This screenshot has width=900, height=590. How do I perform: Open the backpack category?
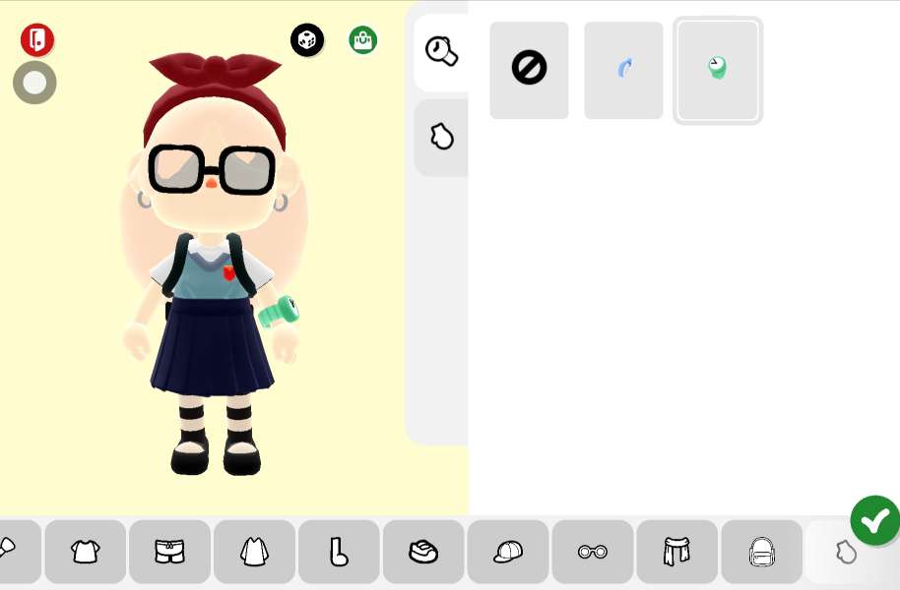[x=762, y=552]
